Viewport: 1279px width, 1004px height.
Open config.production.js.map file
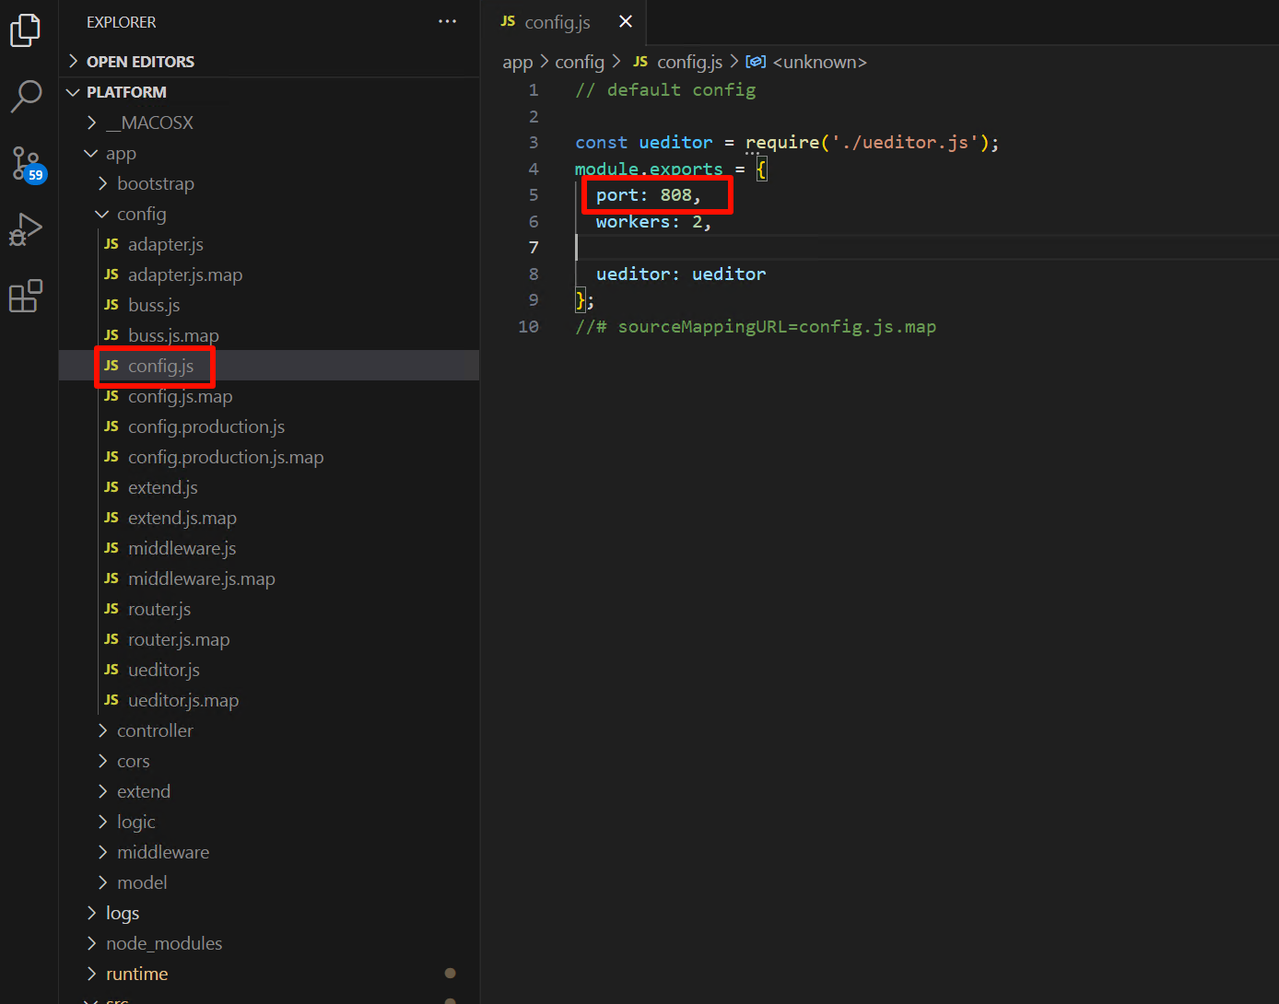coord(269,457)
